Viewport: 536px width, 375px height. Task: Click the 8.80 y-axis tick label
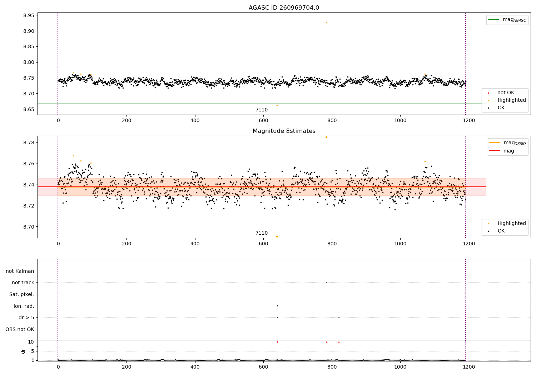click(x=29, y=62)
